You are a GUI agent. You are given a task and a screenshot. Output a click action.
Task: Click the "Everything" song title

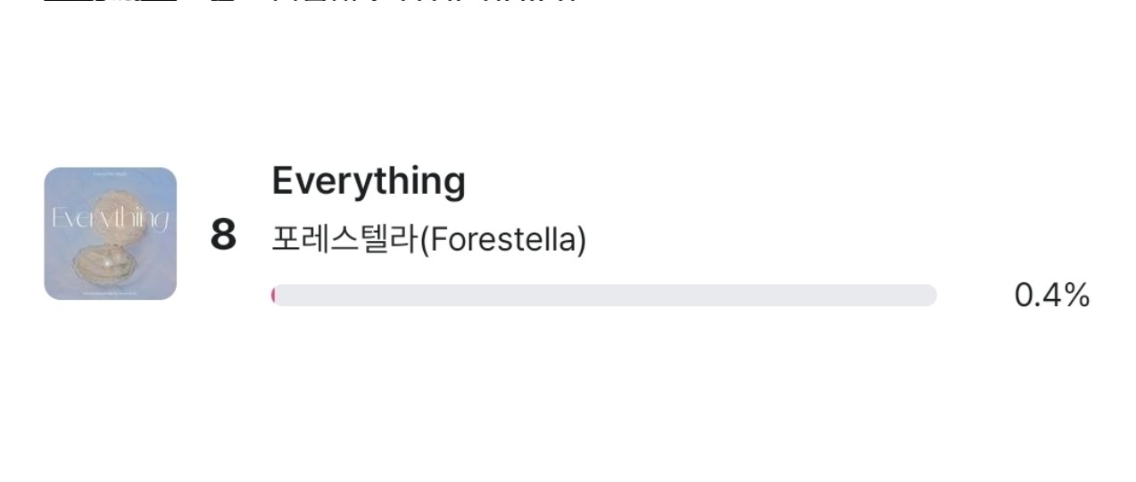pyautogui.click(x=368, y=181)
